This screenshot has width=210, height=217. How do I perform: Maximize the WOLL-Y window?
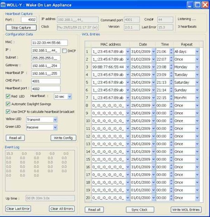(x=198, y=5)
